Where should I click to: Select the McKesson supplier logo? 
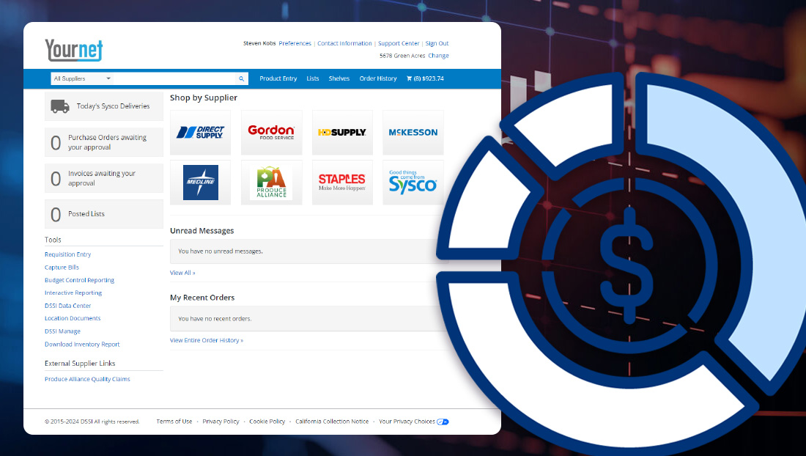coord(413,132)
